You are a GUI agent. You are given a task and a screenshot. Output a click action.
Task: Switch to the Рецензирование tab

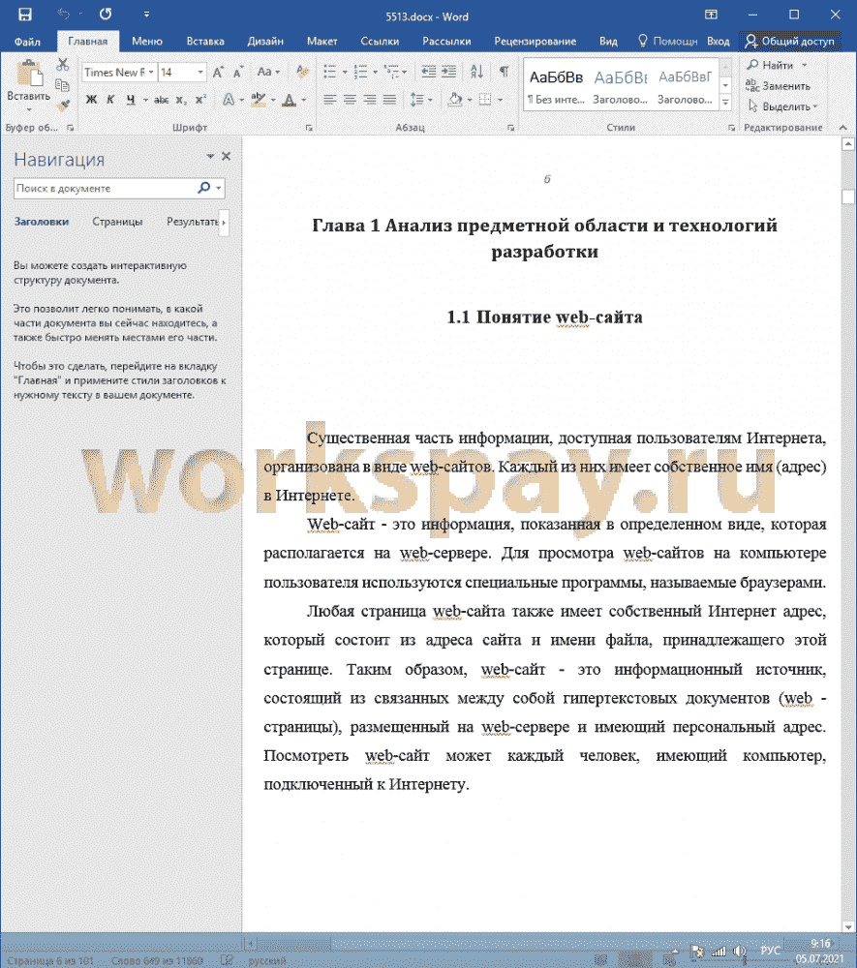(536, 42)
